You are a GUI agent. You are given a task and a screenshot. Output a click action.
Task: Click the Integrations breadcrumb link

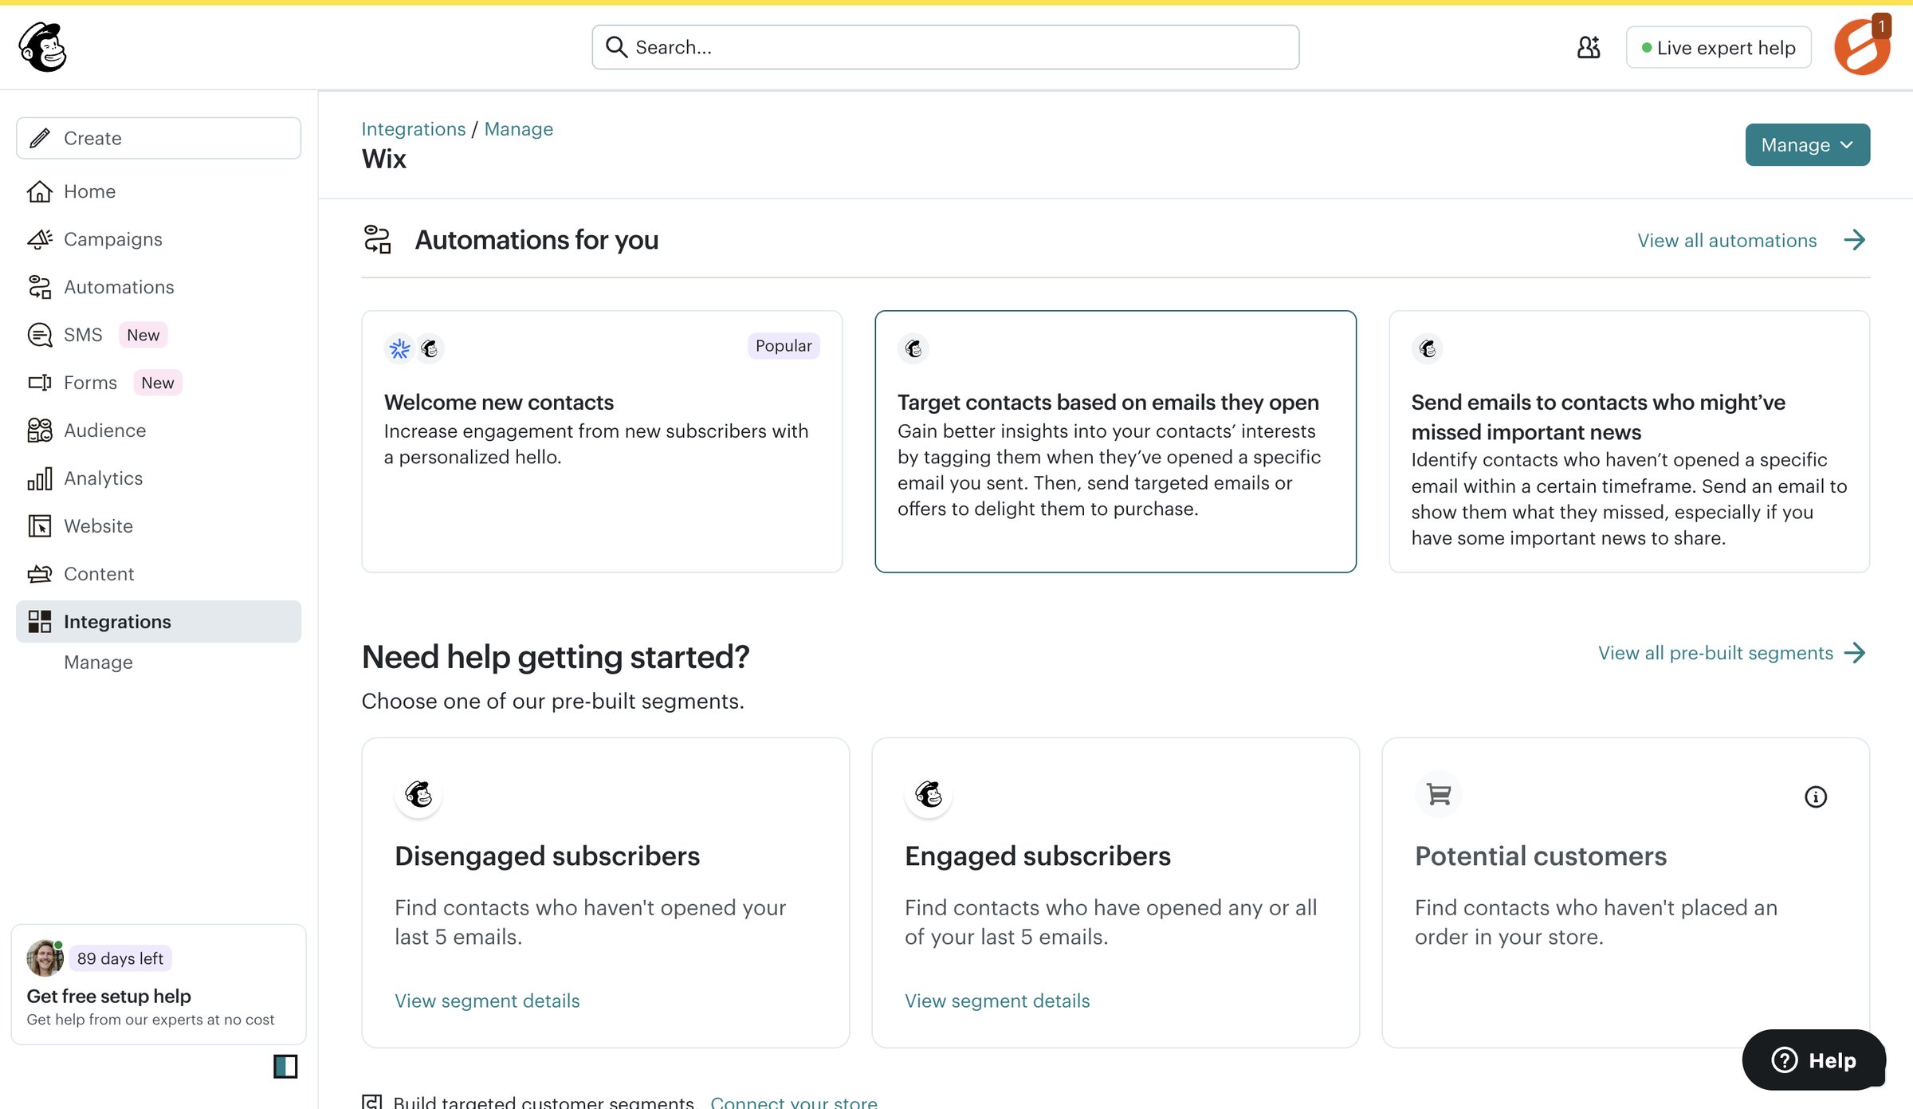pos(413,128)
